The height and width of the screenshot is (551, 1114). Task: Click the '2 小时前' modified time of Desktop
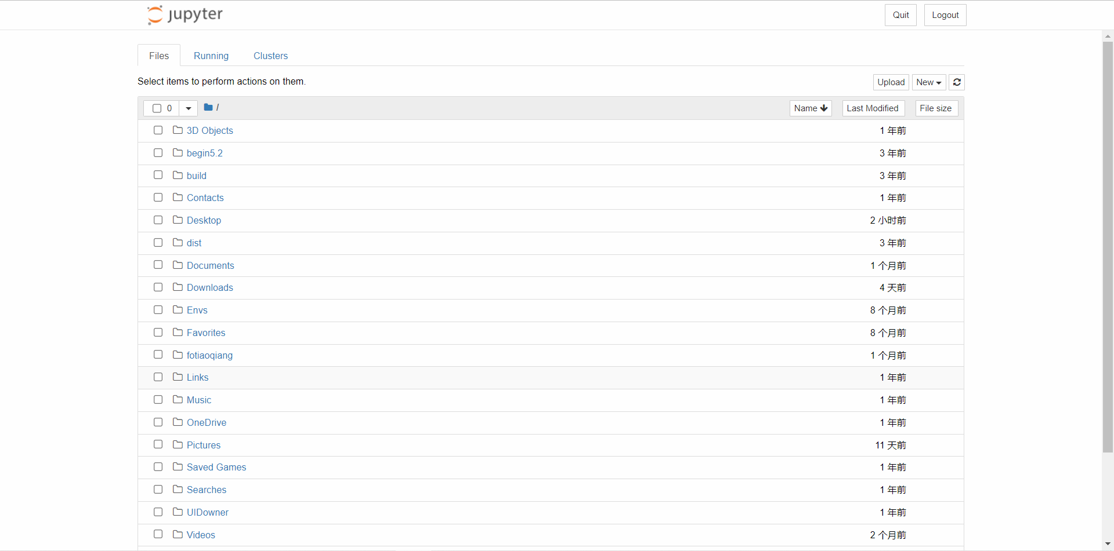(888, 221)
